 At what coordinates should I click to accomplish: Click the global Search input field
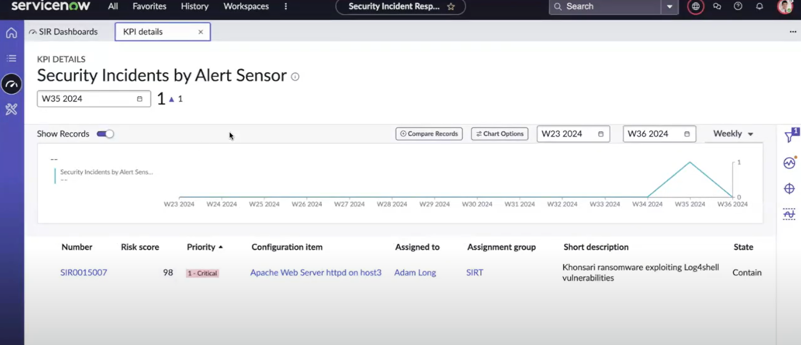click(x=605, y=6)
